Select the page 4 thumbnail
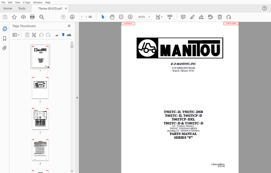 point(40,150)
